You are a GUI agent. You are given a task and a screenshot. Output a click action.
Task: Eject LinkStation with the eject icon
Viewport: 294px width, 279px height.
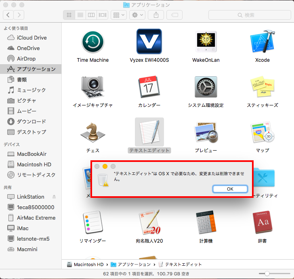pyautogui.click(x=54, y=197)
